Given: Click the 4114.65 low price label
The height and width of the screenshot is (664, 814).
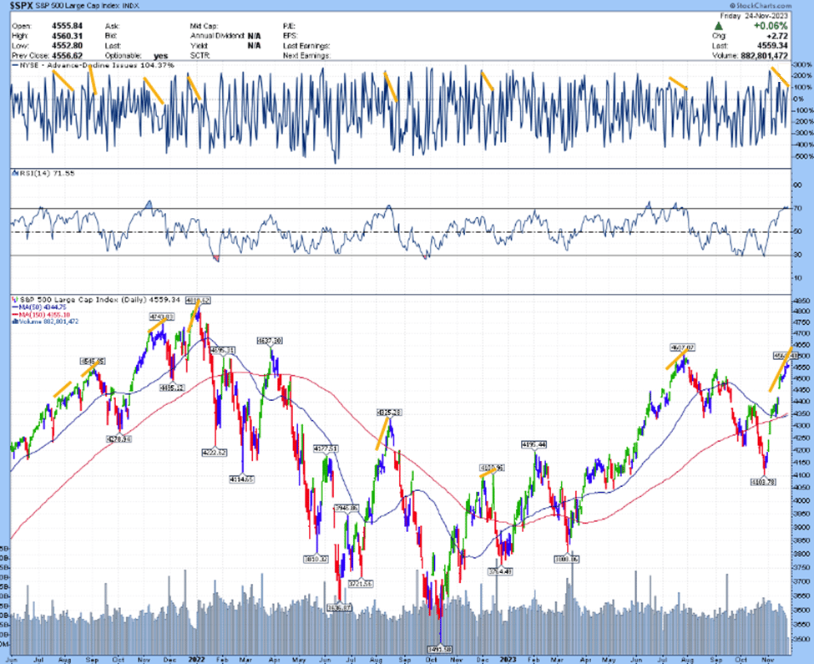Looking at the screenshot, I should pyautogui.click(x=241, y=479).
